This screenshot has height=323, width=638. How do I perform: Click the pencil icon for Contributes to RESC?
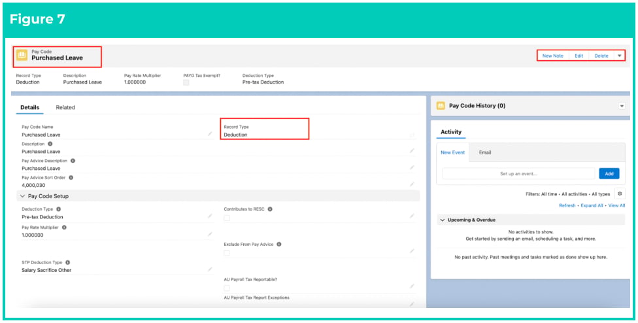pyautogui.click(x=412, y=216)
